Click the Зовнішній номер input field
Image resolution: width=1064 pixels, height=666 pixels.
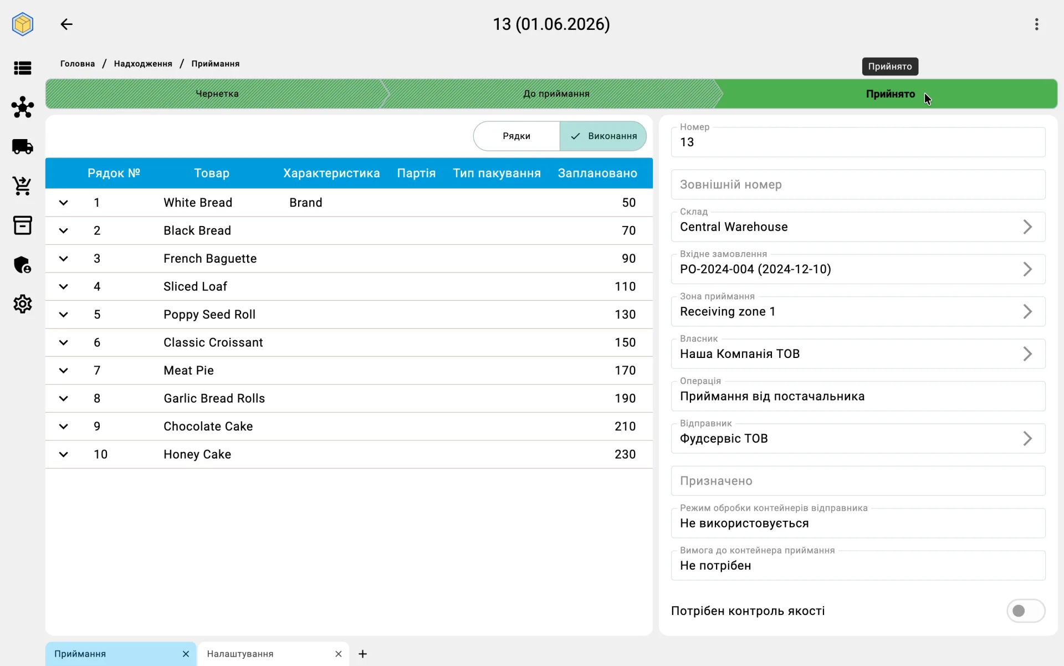point(858,185)
